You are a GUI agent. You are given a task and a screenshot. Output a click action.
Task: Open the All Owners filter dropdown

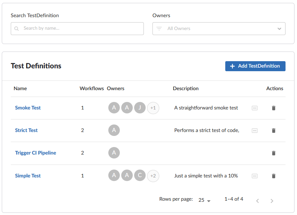(x=219, y=29)
